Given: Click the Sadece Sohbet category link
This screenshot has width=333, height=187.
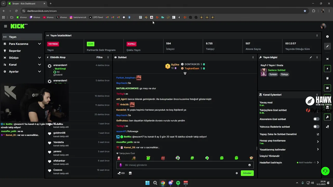Looking at the screenshot, I should pos(277,70).
